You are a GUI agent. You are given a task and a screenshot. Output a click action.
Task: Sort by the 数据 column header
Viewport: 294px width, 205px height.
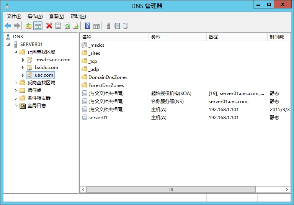tap(237, 37)
